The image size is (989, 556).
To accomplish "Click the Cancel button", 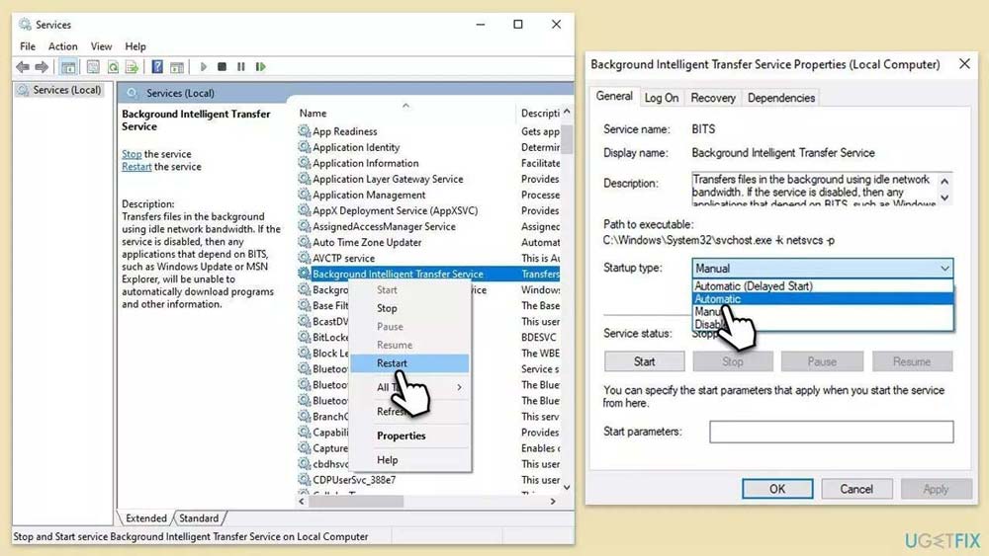I will pyautogui.click(x=855, y=489).
